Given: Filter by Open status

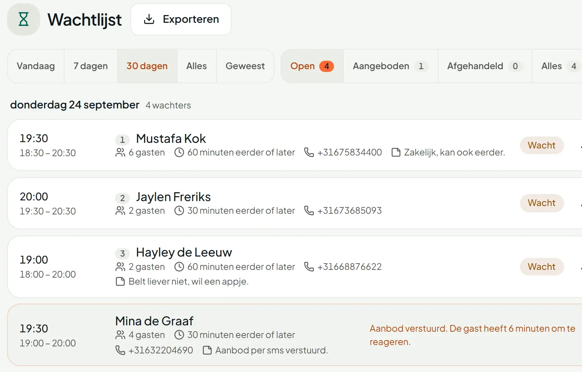Looking at the screenshot, I should pos(312,66).
